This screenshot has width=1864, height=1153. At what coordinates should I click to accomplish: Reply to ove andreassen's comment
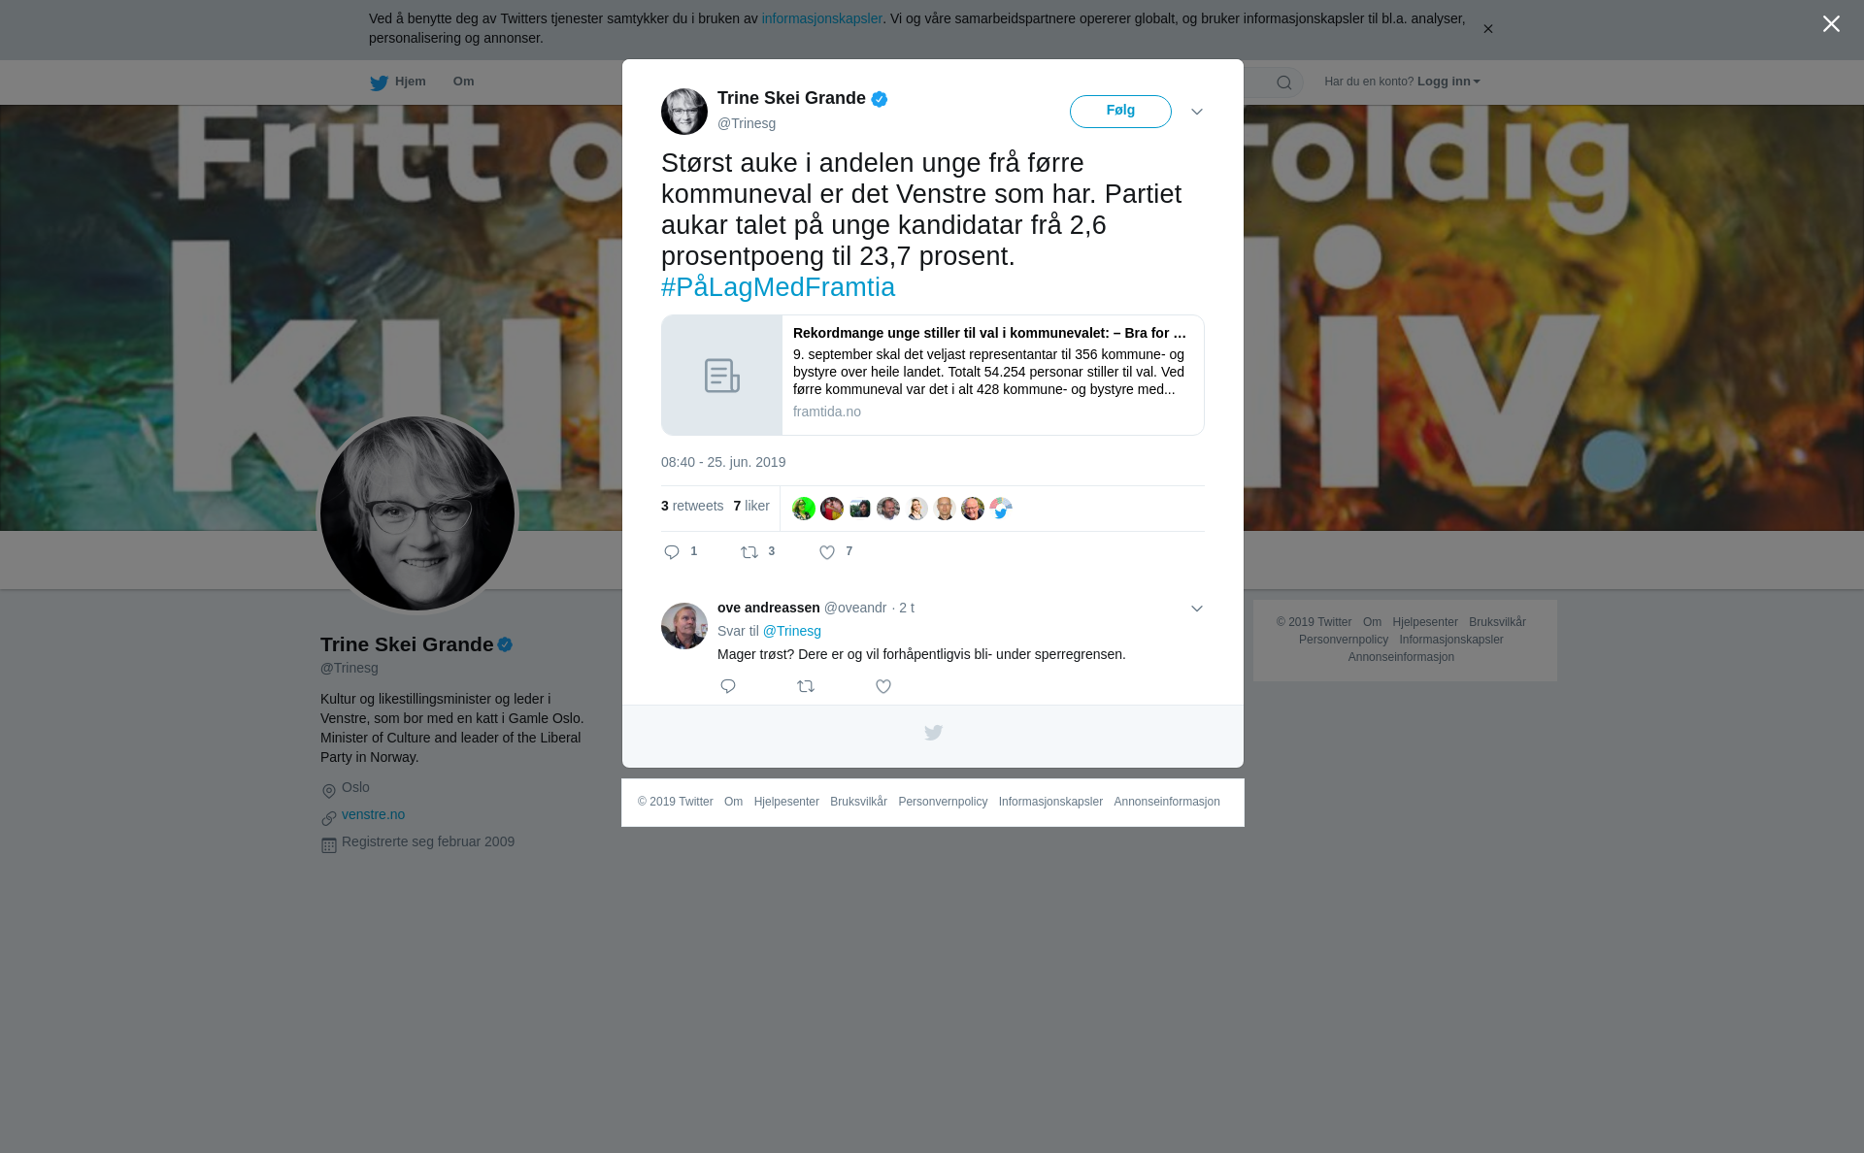pyautogui.click(x=728, y=686)
